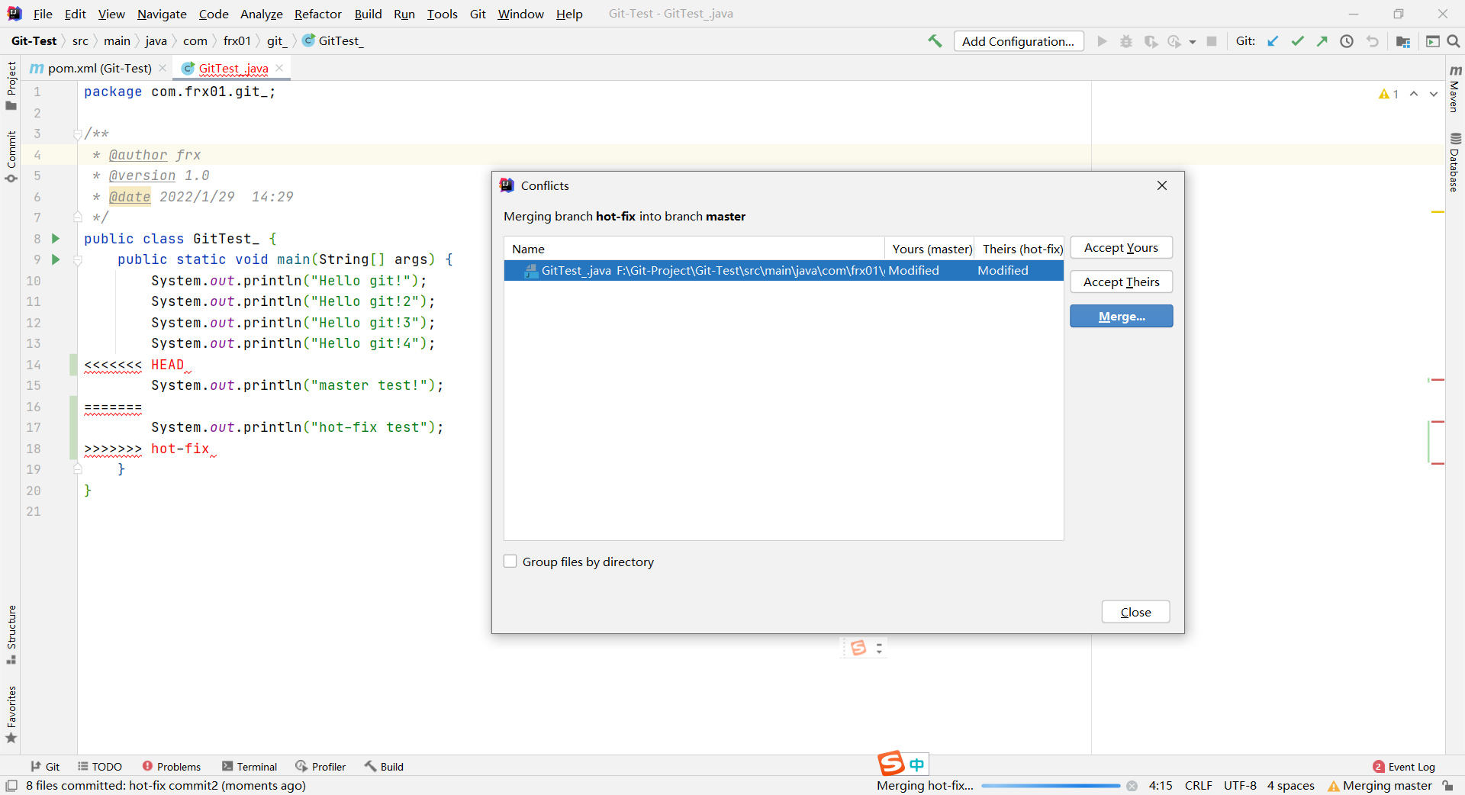The width and height of the screenshot is (1465, 795).
Task: Click the Run play icon in toolbar
Action: pyautogui.click(x=1102, y=41)
